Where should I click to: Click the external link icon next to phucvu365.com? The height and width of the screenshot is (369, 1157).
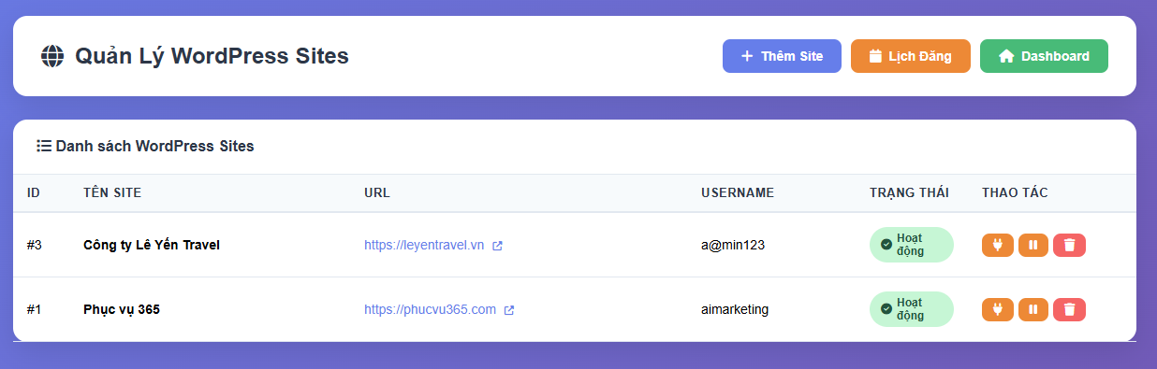[x=509, y=310]
